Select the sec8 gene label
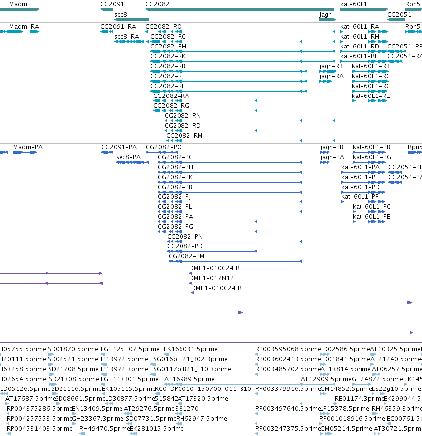 [121, 15]
